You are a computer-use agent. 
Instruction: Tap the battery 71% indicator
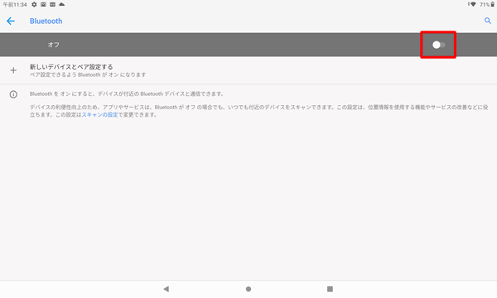pyautogui.click(x=487, y=4)
